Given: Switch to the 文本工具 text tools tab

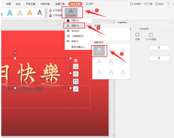Looking at the screenshot, I should [75, 4].
